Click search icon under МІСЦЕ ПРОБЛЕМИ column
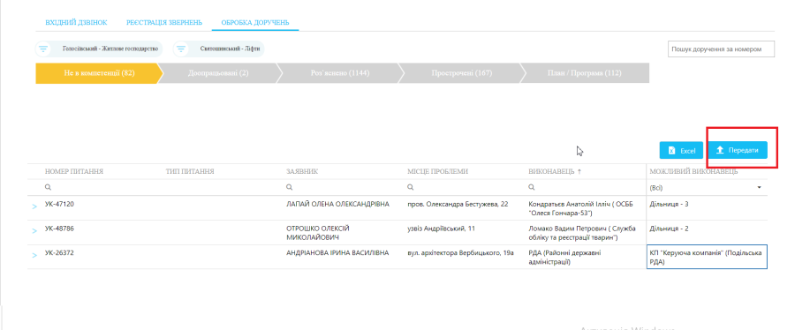This screenshot has height=330, width=795. click(411, 187)
